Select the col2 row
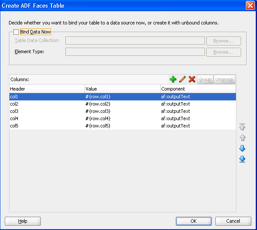 (x=123, y=104)
